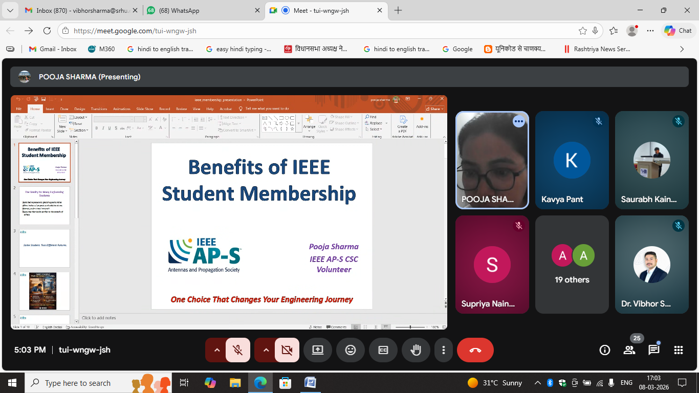Open the activities grid icon
This screenshot has height=393, width=699.
click(678, 350)
